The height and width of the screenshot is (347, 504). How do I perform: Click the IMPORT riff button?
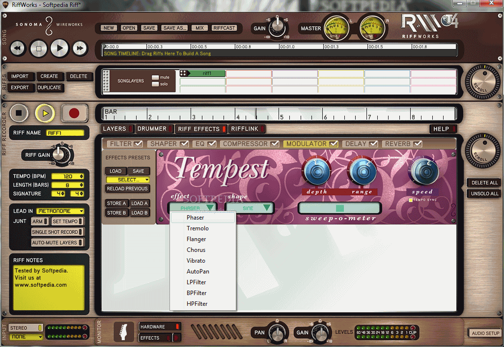click(20, 76)
